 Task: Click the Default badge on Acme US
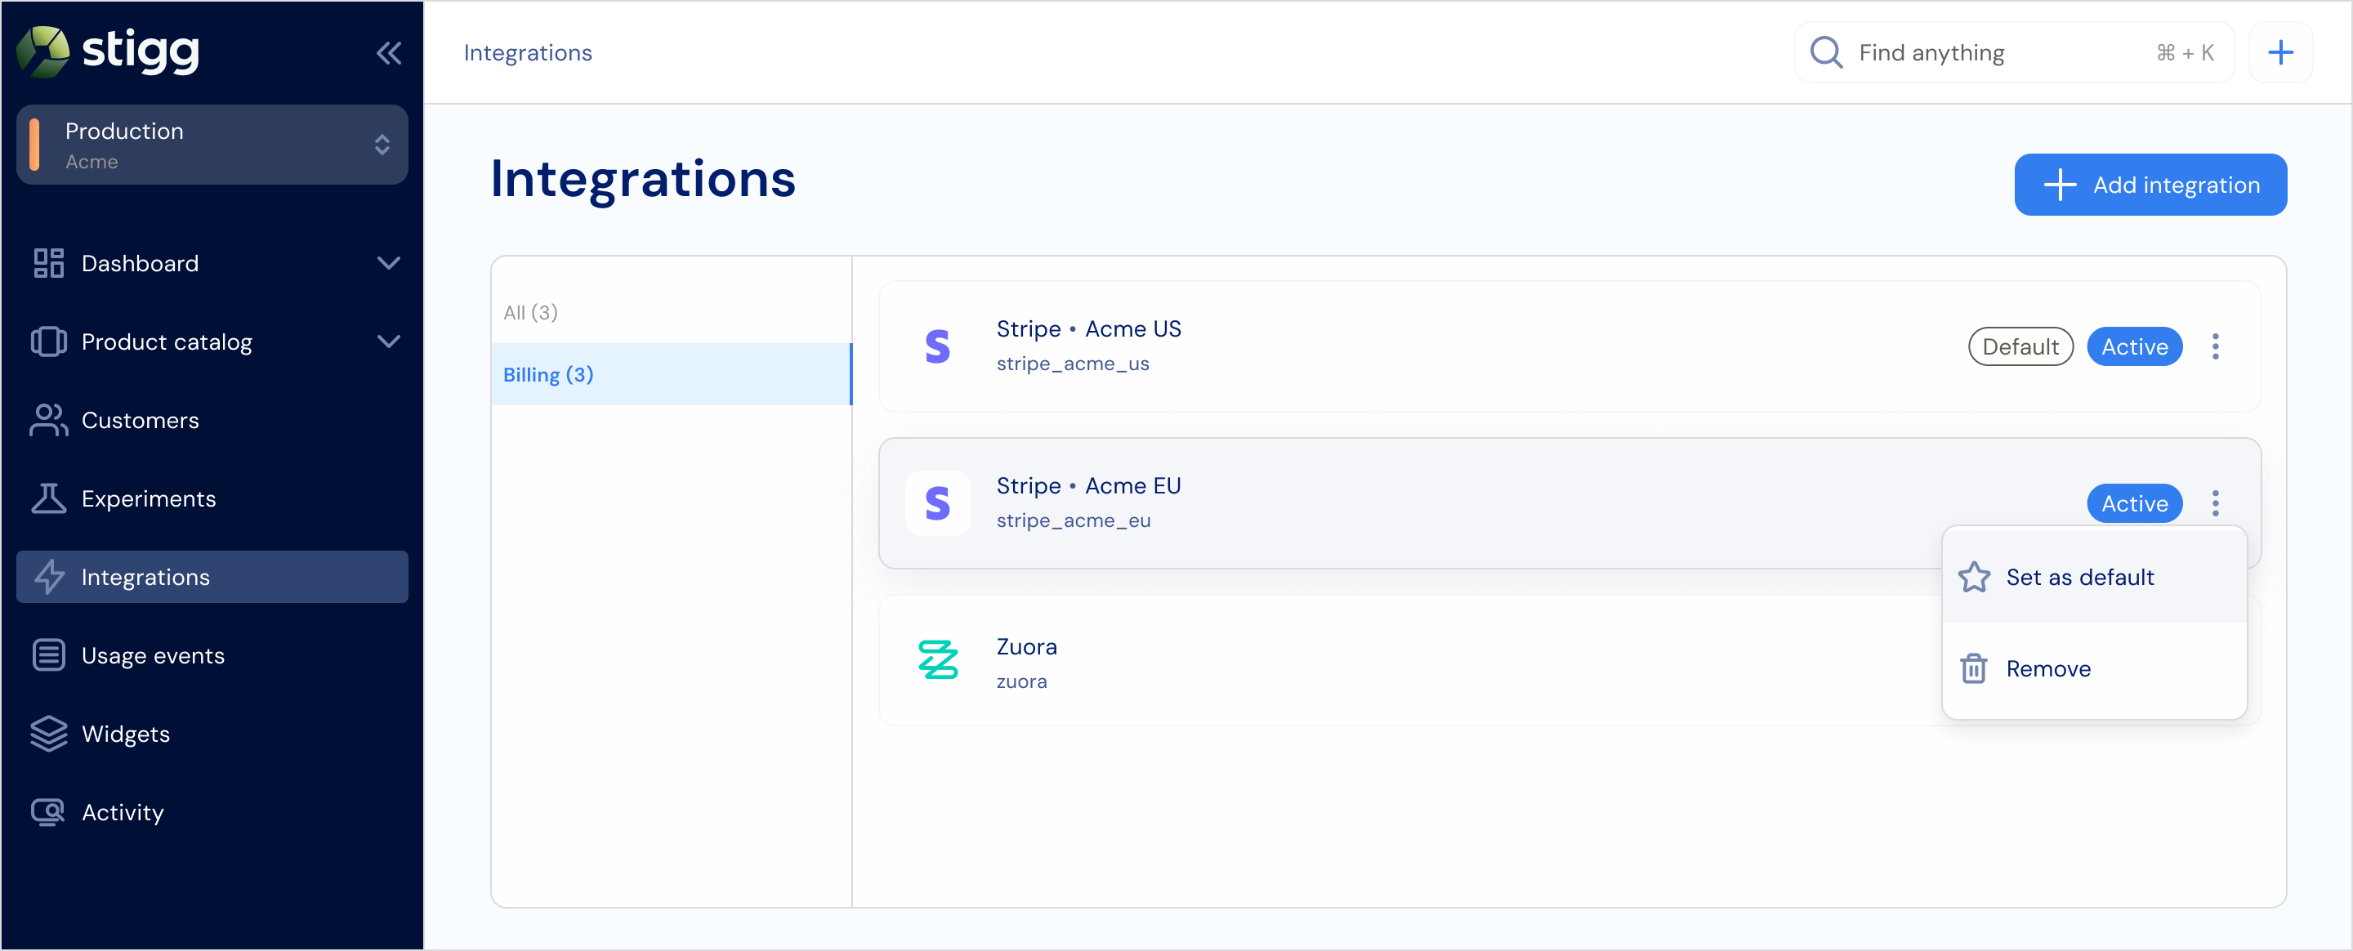click(2020, 346)
